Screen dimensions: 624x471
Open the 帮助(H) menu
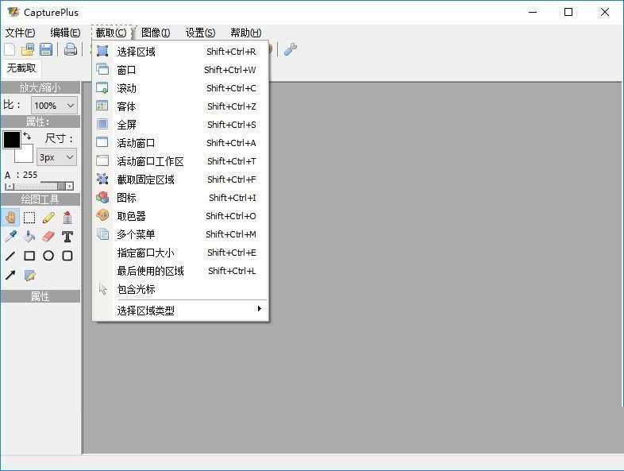tap(245, 33)
